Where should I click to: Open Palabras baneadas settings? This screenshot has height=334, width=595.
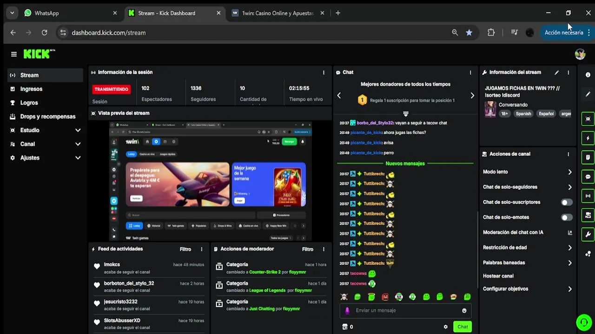pos(528,263)
